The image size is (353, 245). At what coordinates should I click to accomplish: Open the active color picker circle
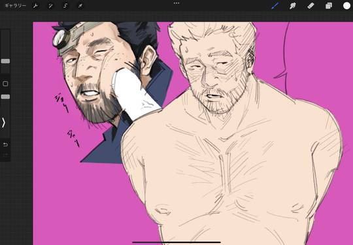click(x=346, y=6)
